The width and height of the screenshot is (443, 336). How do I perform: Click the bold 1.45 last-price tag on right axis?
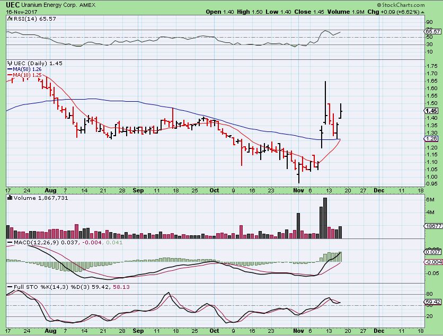coord(432,111)
